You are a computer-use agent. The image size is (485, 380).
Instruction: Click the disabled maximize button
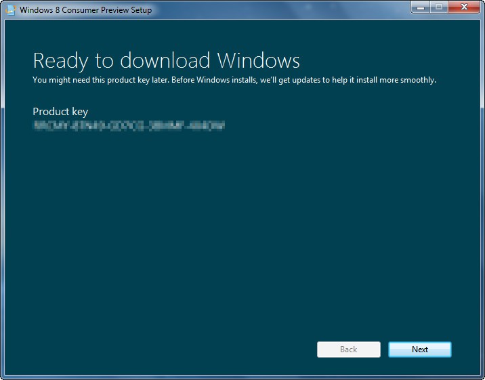click(x=439, y=7)
